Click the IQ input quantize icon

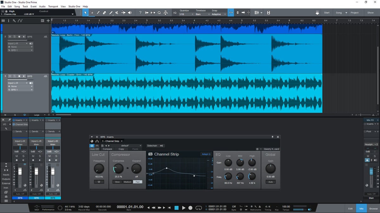click(x=175, y=13)
